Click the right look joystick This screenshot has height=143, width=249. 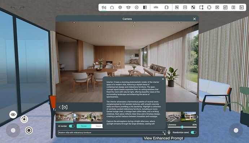(x=236, y=130)
